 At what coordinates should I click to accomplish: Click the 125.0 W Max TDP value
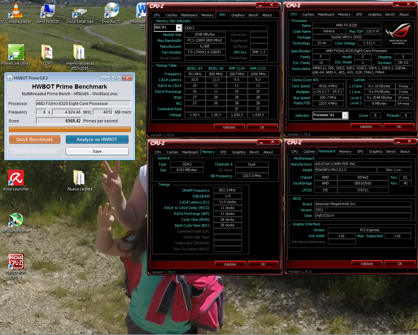[373, 31]
